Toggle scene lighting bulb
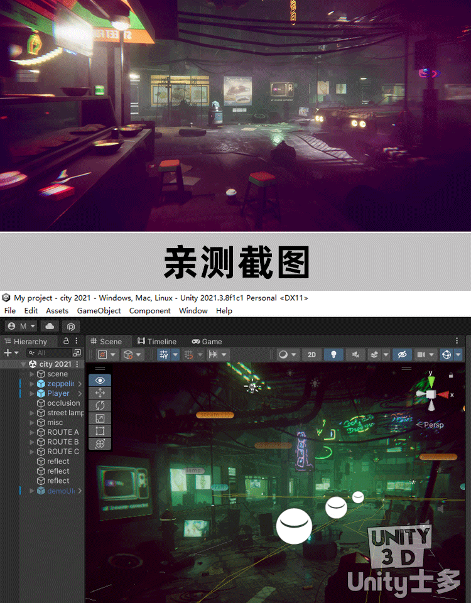471x603 pixels. [x=333, y=354]
